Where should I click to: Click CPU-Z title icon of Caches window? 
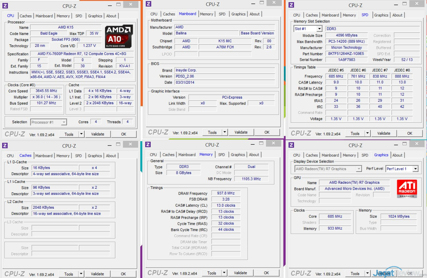point(5,146)
